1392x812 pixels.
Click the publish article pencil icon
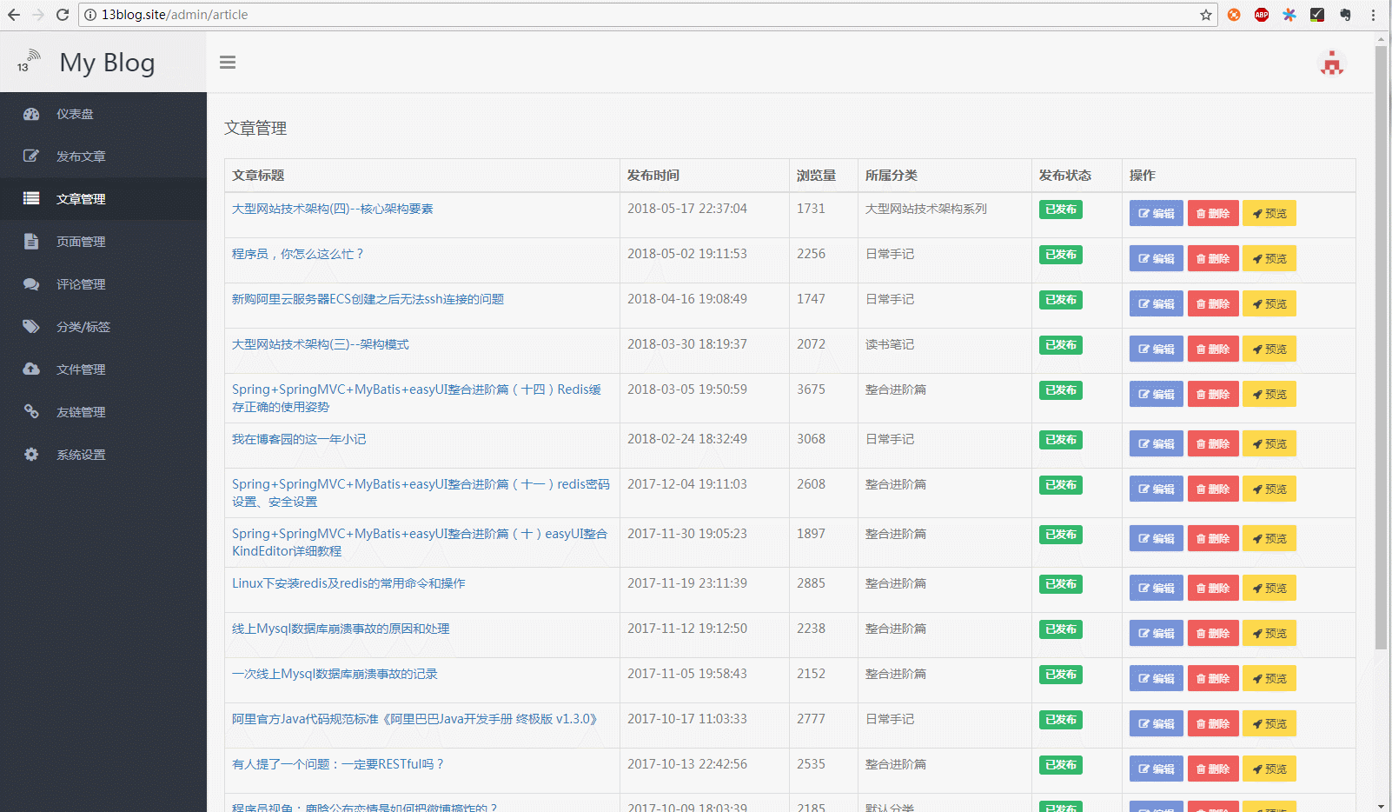[x=31, y=156]
